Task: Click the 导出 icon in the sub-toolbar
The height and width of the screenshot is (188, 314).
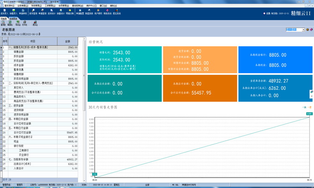Action: (18, 23)
